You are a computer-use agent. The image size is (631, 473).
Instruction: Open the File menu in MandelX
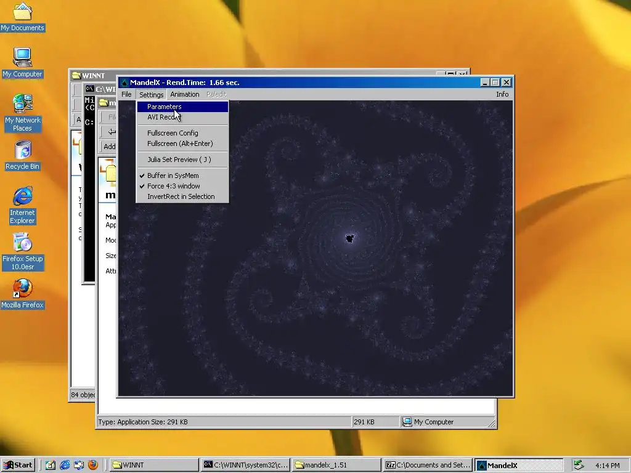[126, 94]
